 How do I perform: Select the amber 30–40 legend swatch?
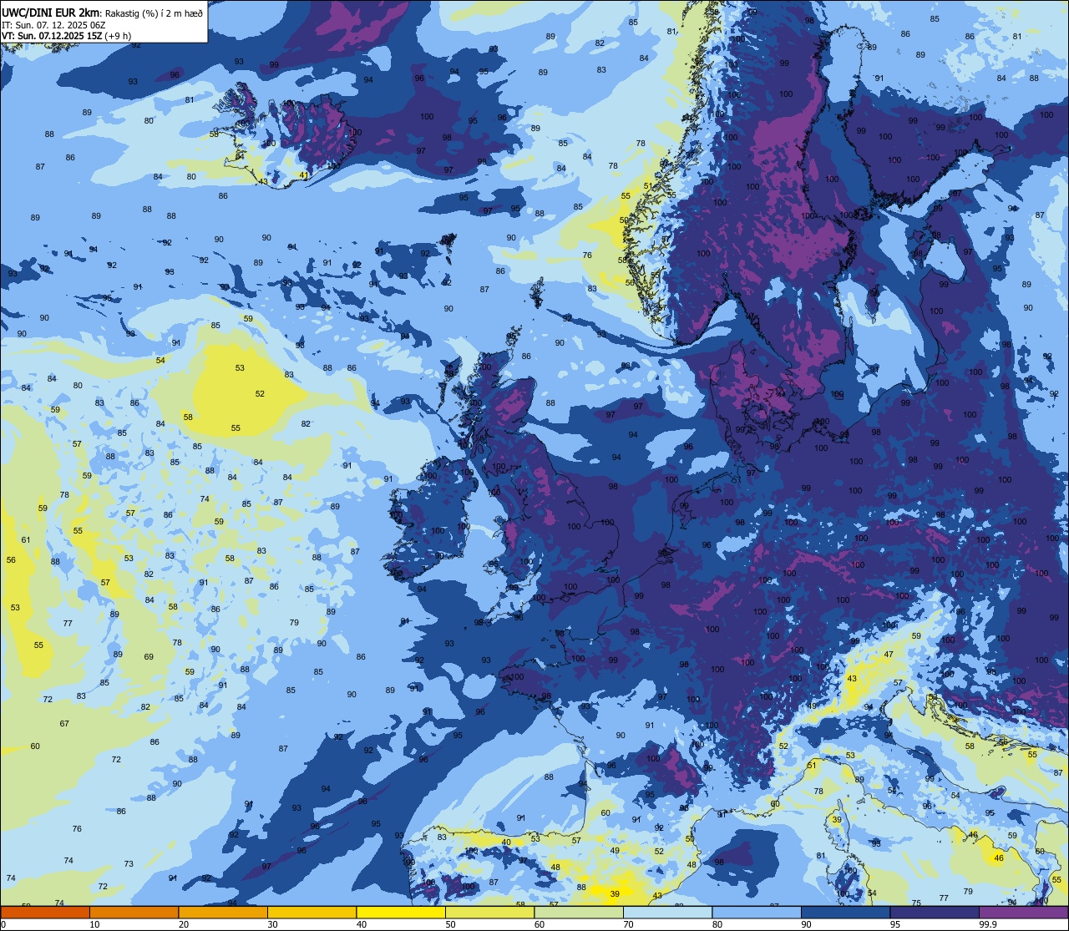[312, 912]
